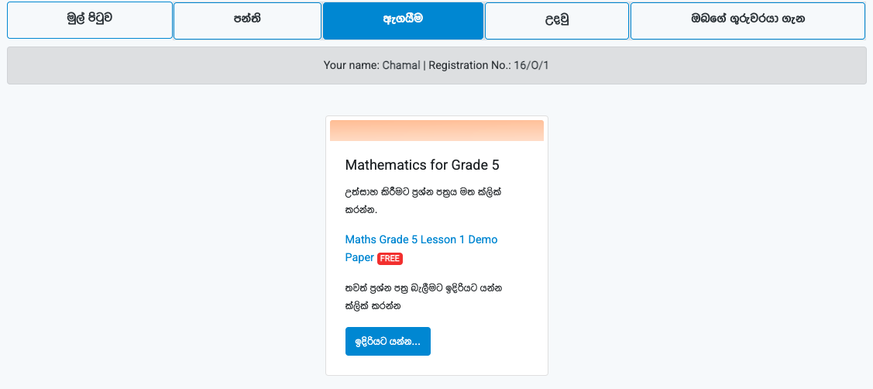The height and width of the screenshot is (389, 873).
Task: Click the ඉදිරියට යන්න... blue button
Action: click(388, 341)
